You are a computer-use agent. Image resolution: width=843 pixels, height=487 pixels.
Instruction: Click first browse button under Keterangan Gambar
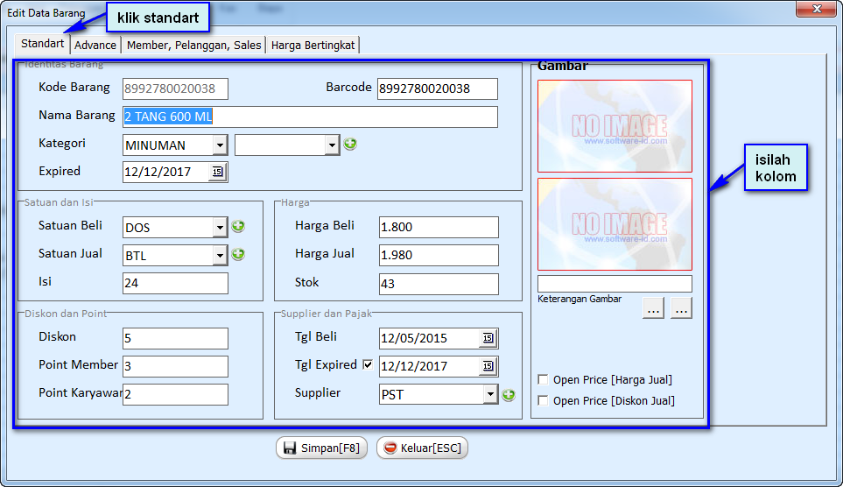point(653,308)
